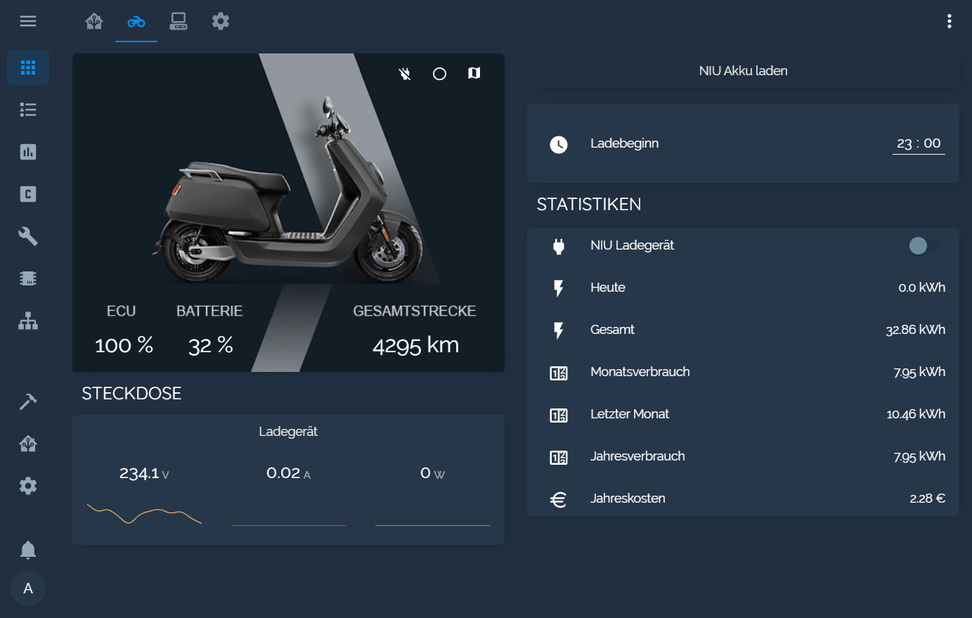Open the C icon panel in sidebar

pos(28,194)
